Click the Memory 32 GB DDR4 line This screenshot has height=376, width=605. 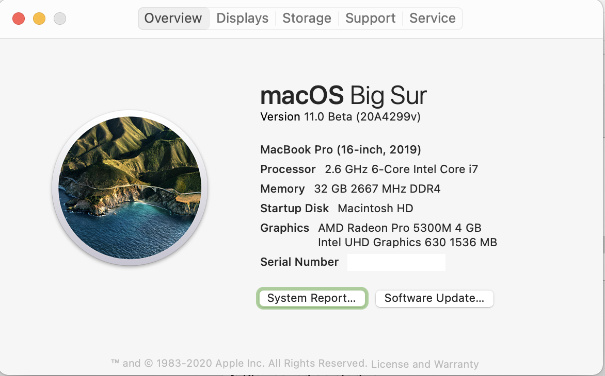(x=351, y=189)
